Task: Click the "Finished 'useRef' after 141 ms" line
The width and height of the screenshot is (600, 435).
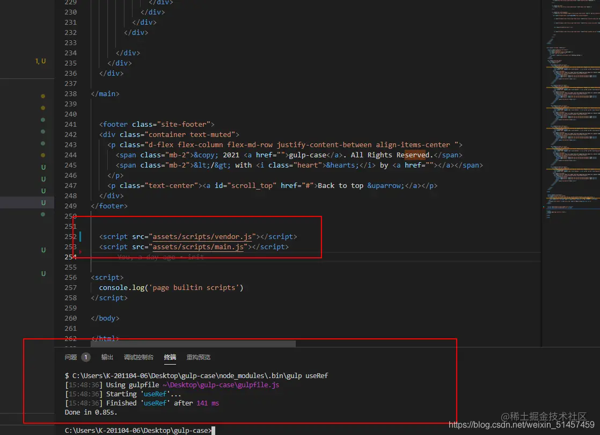Action: [x=142, y=403]
